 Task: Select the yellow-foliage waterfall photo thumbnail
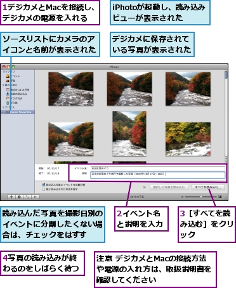click(x=188, y=139)
